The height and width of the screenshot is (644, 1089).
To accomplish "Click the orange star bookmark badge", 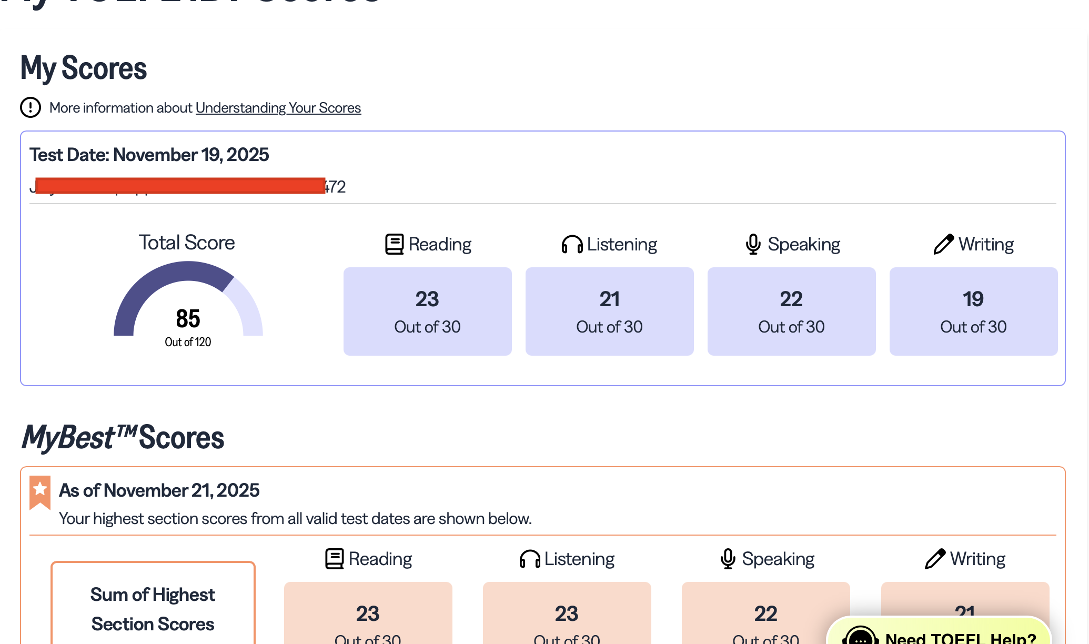I will [x=40, y=492].
